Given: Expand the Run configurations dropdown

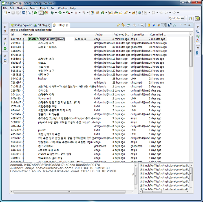Looking at the screenshot, I should point(64,13).
